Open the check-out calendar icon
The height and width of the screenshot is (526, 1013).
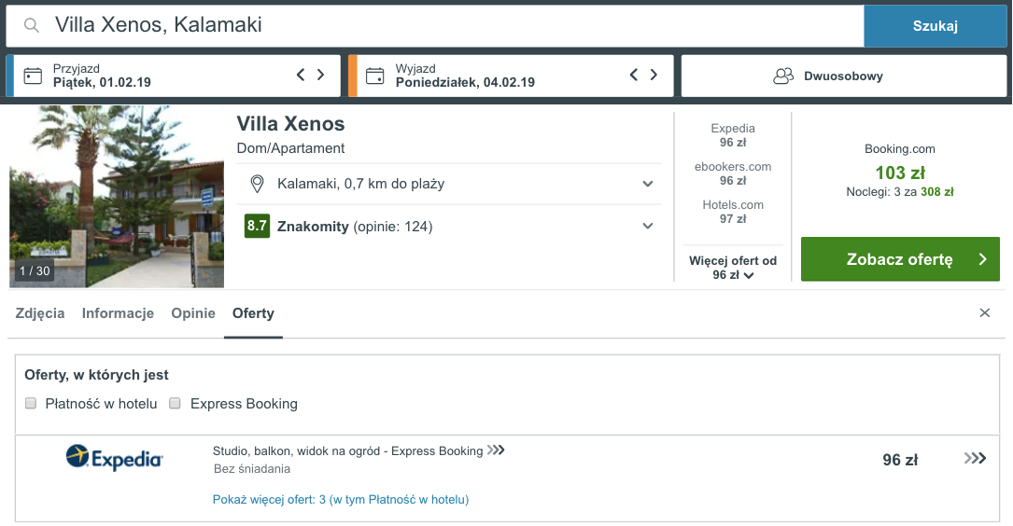[376, 76]
